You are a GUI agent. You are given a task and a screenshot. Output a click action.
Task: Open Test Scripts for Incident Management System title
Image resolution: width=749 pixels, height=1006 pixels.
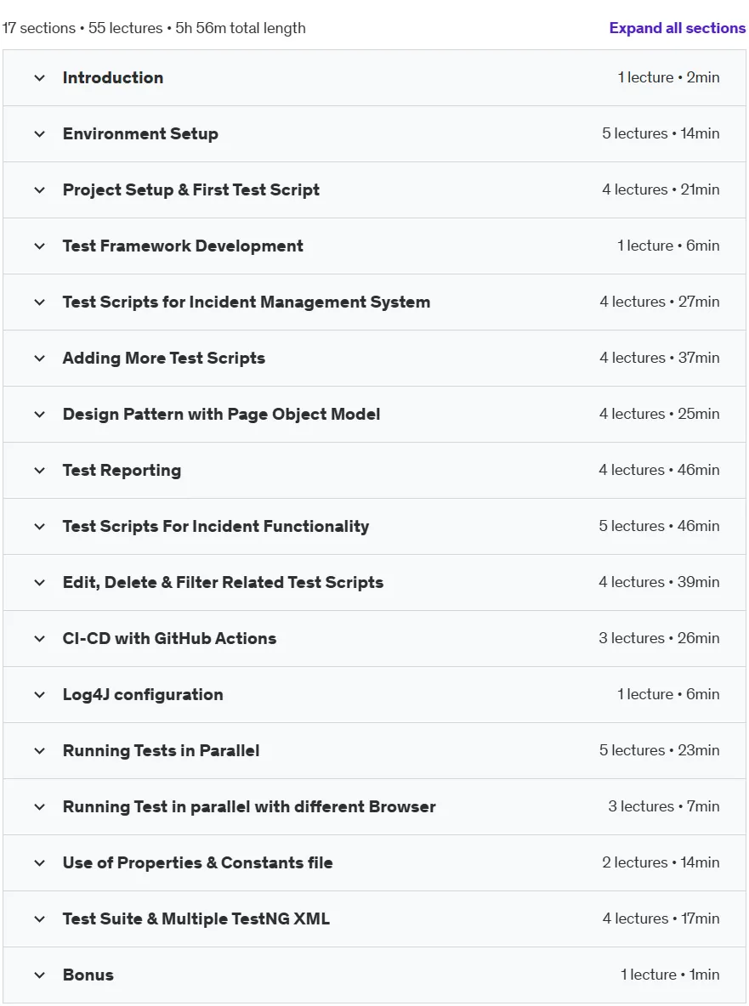coord(247,302)
